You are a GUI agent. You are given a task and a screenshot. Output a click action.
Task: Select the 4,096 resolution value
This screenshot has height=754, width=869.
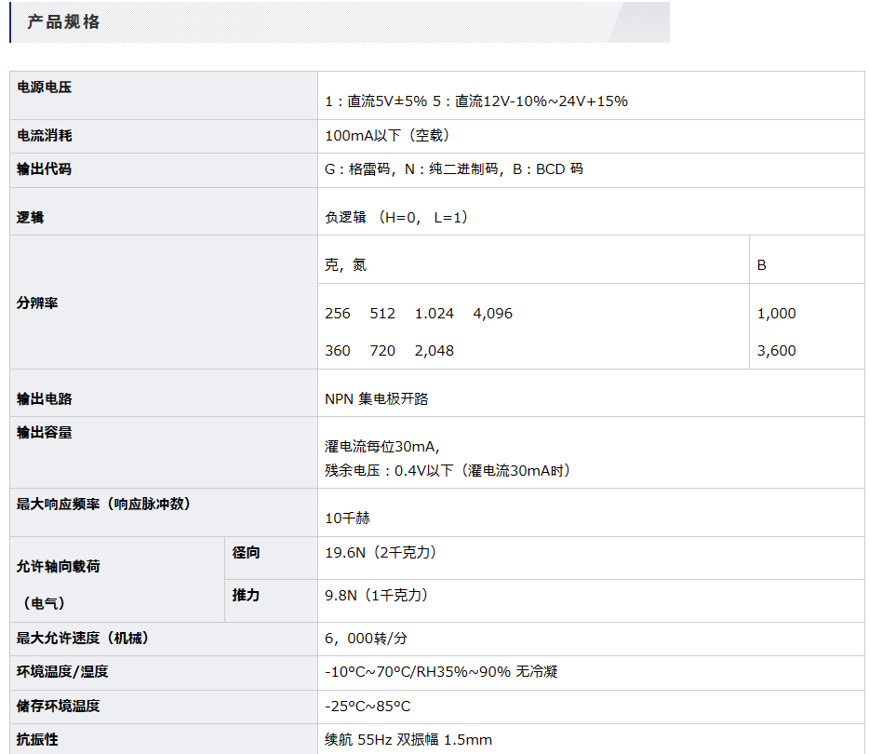click(492, 314)
